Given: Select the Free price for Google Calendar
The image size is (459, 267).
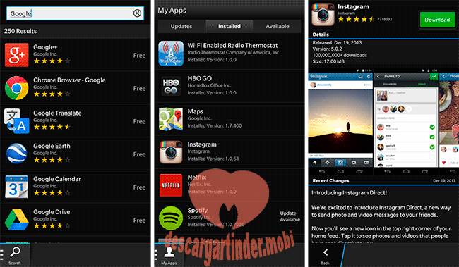Looking at the screenshot, I should click(139, 187).
